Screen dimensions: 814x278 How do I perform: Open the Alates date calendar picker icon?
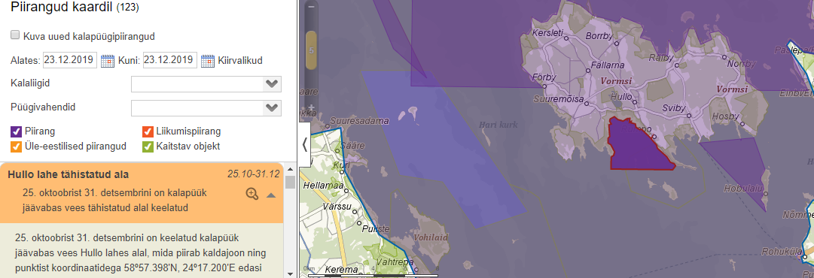coord(108,61)
